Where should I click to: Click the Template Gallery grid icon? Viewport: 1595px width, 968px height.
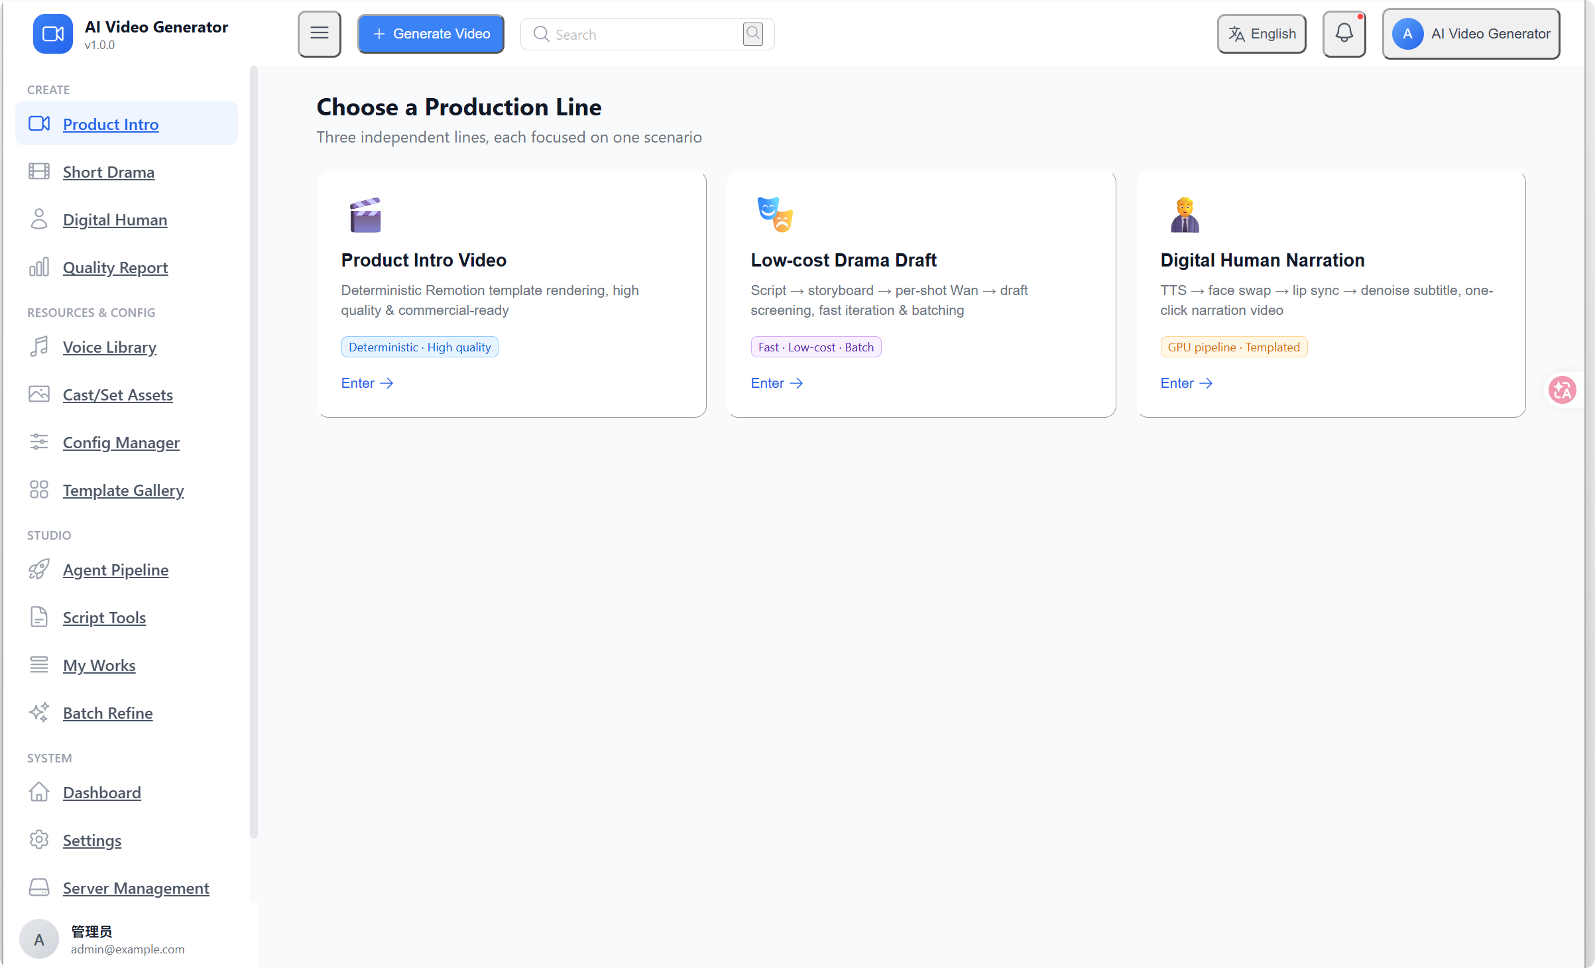point(39,490)
